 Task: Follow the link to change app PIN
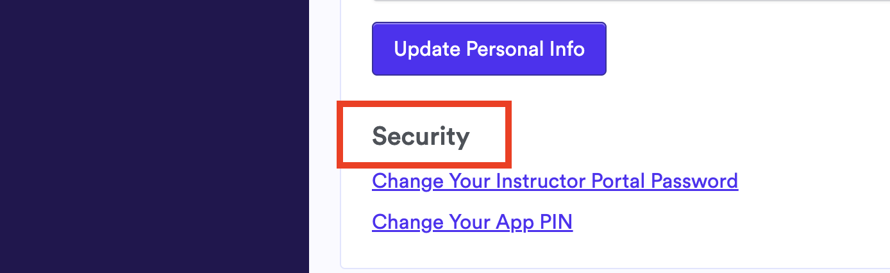472,222
